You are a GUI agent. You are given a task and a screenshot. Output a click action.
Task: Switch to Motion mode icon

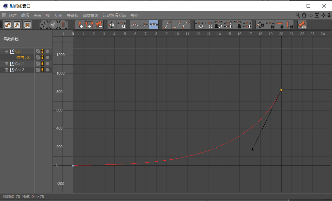click(27, 25)
